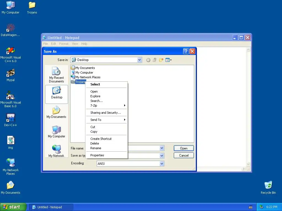The image size is (282, 211).
Task: Expand the Save as type dropdown arrow
Action: coord(162,156)
